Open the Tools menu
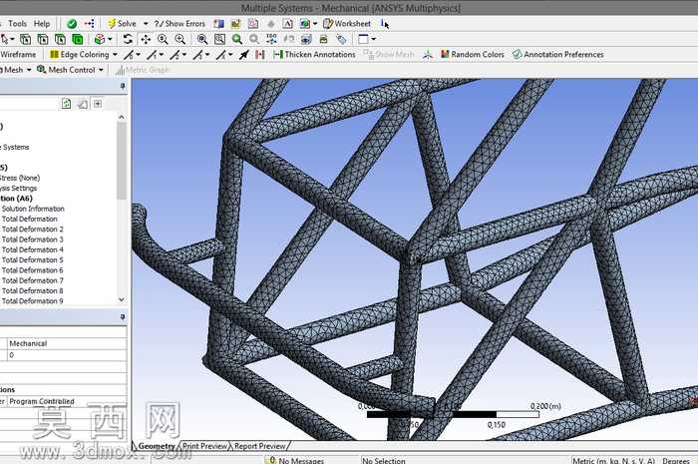The height and width of the screenshot is (464, 698). point(17,24)
